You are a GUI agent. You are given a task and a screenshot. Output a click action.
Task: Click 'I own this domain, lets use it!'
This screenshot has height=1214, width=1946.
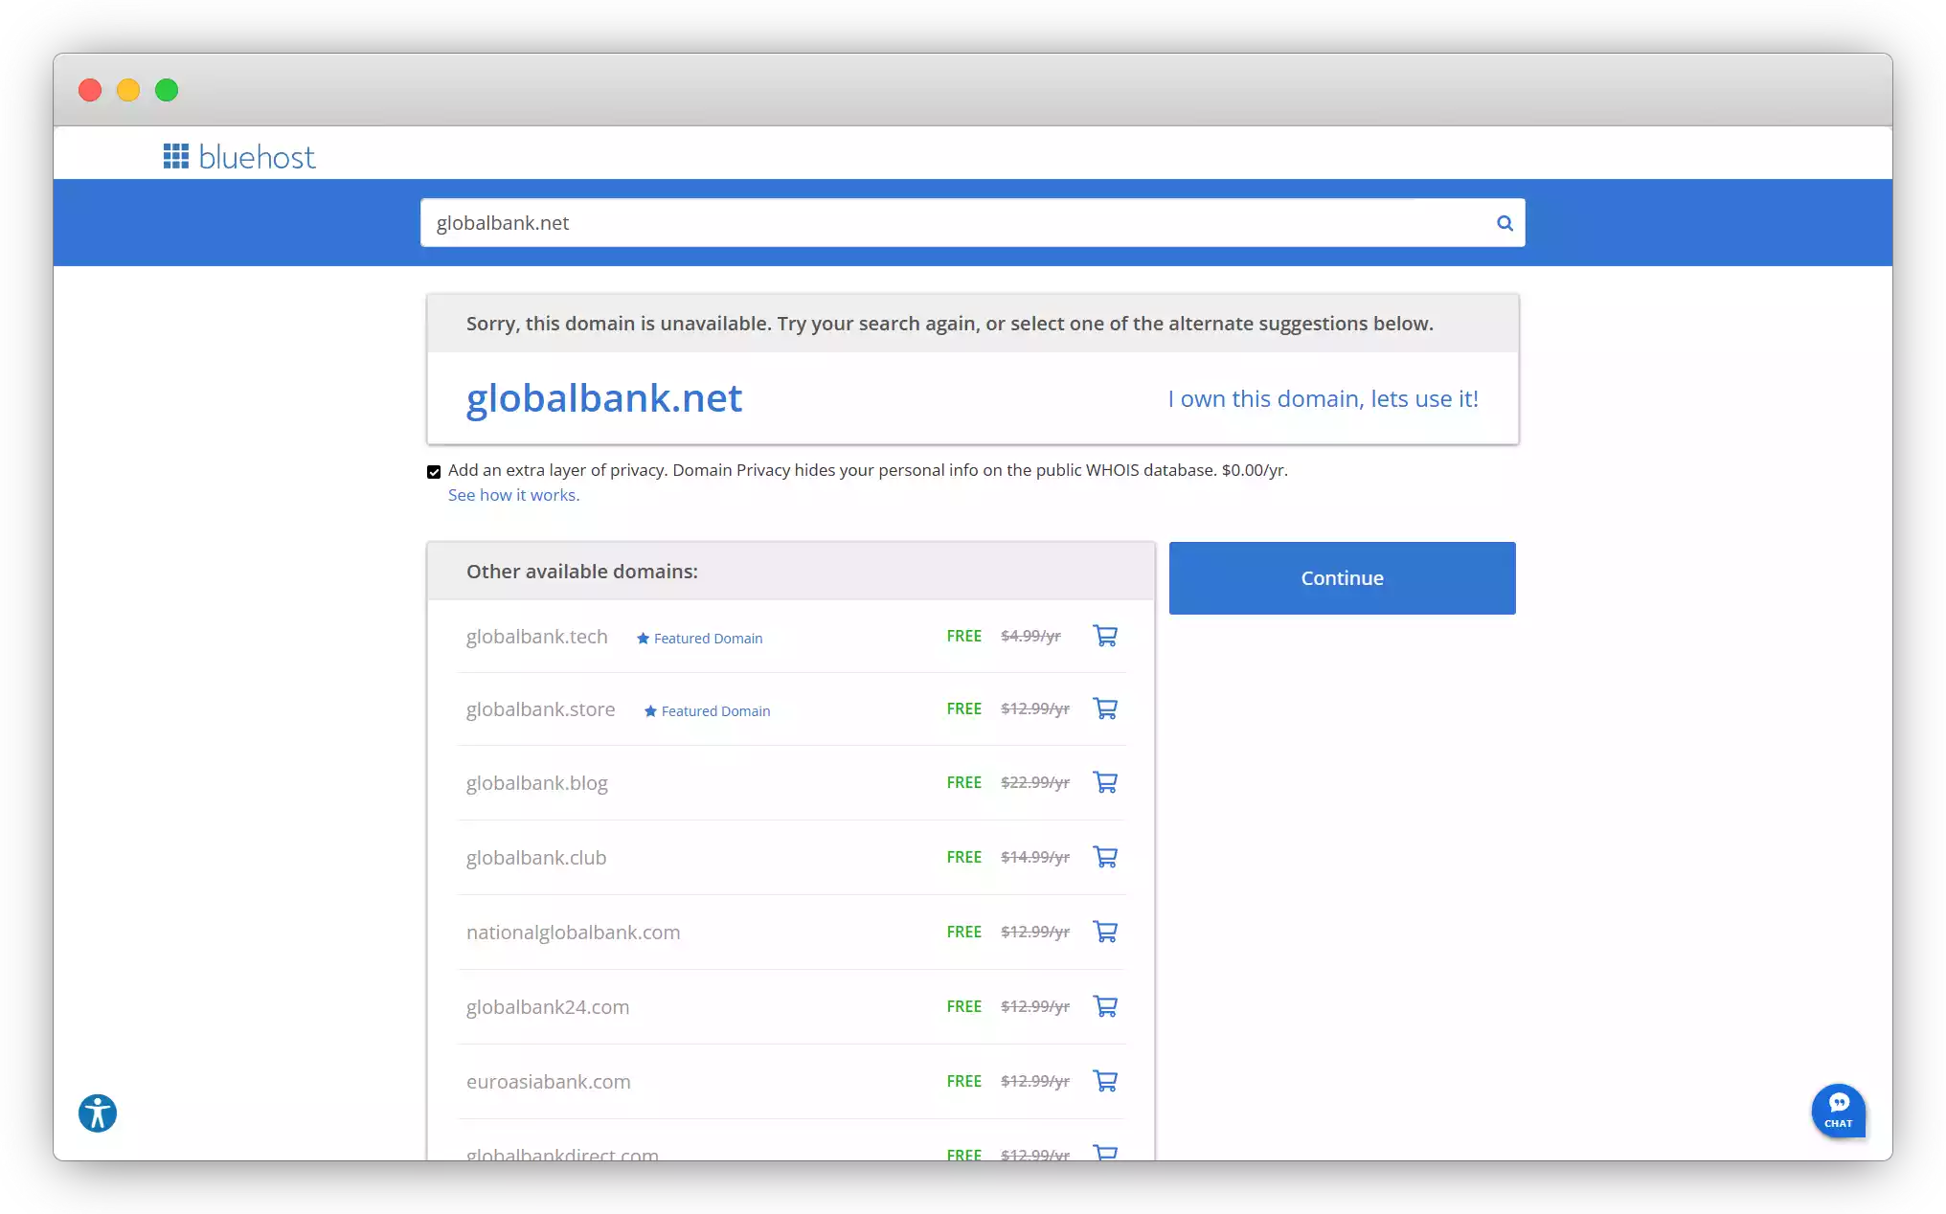pyautogui.click(x=1323, y=398)
